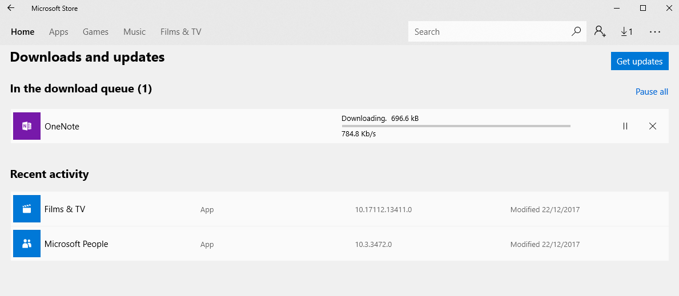Screen dimensions: 679x296
Task: Click the Films & TV app icon
Action: 27,209
